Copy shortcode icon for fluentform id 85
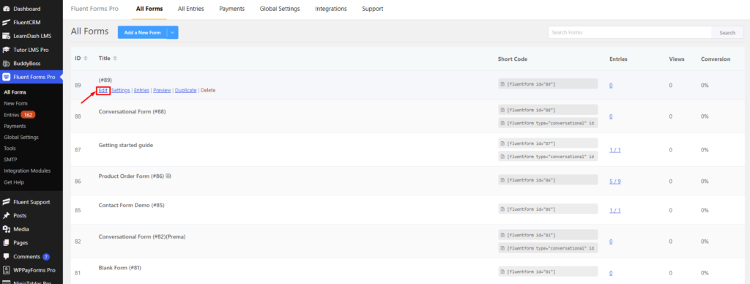750x284 pixels. click(x=502, y=209)
